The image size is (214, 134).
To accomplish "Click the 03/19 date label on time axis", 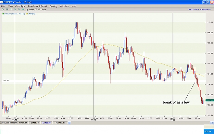I will (93, 120).
